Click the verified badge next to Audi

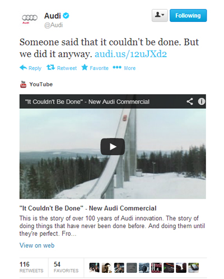click(66, 16)
